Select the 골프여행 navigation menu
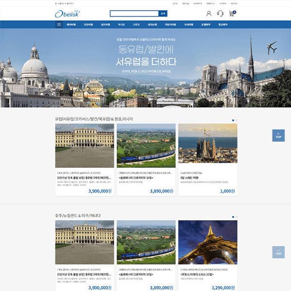This screenshot has width=291, height=291. [x=105, y=25]
